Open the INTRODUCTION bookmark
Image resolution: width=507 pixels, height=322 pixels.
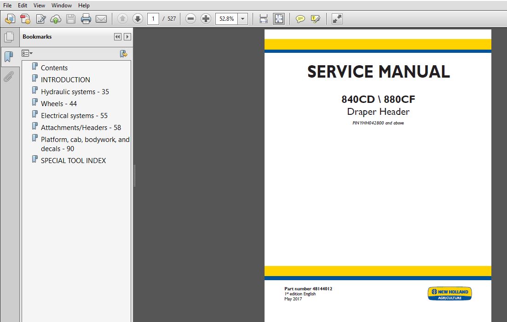pos(65,80)
